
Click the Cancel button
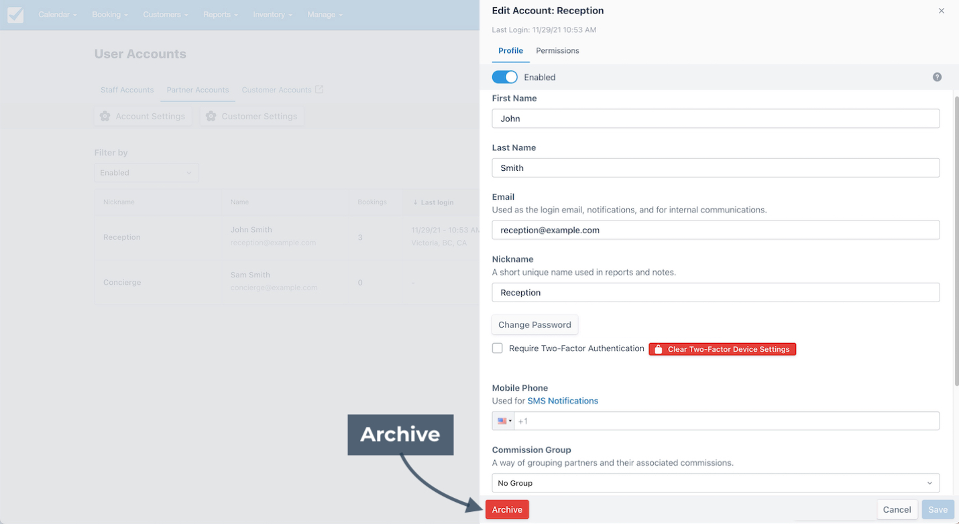(897, 510)
